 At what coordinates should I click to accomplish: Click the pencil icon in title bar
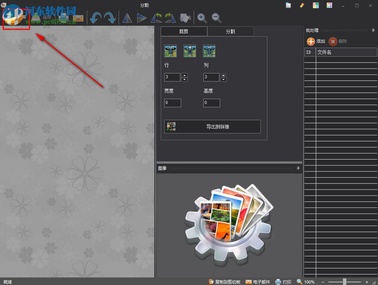pos(302,5)
